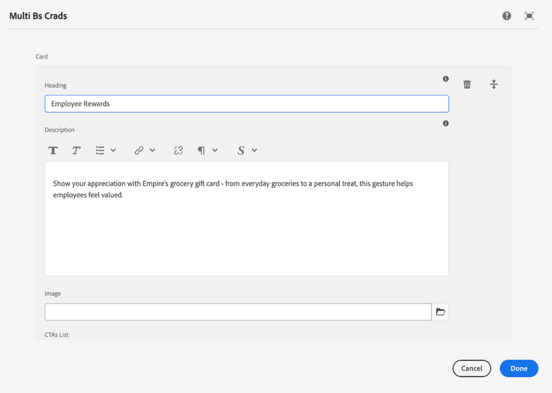Apply italic formatting in Description toolbar
Screen dimensions: 552x393
pos(77,151)
